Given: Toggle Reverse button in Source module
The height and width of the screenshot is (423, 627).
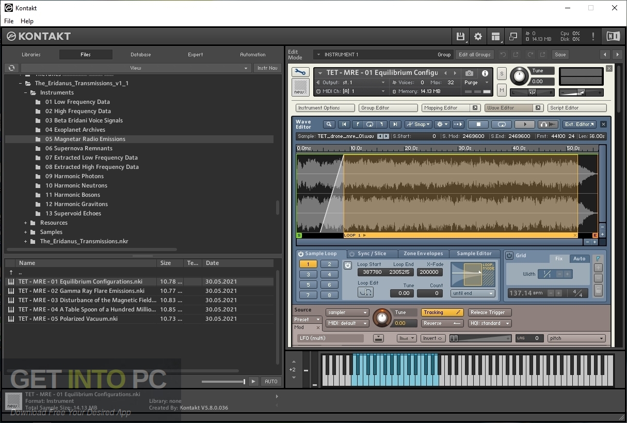Looking at the screenshot, I should (x=442, y=323).
